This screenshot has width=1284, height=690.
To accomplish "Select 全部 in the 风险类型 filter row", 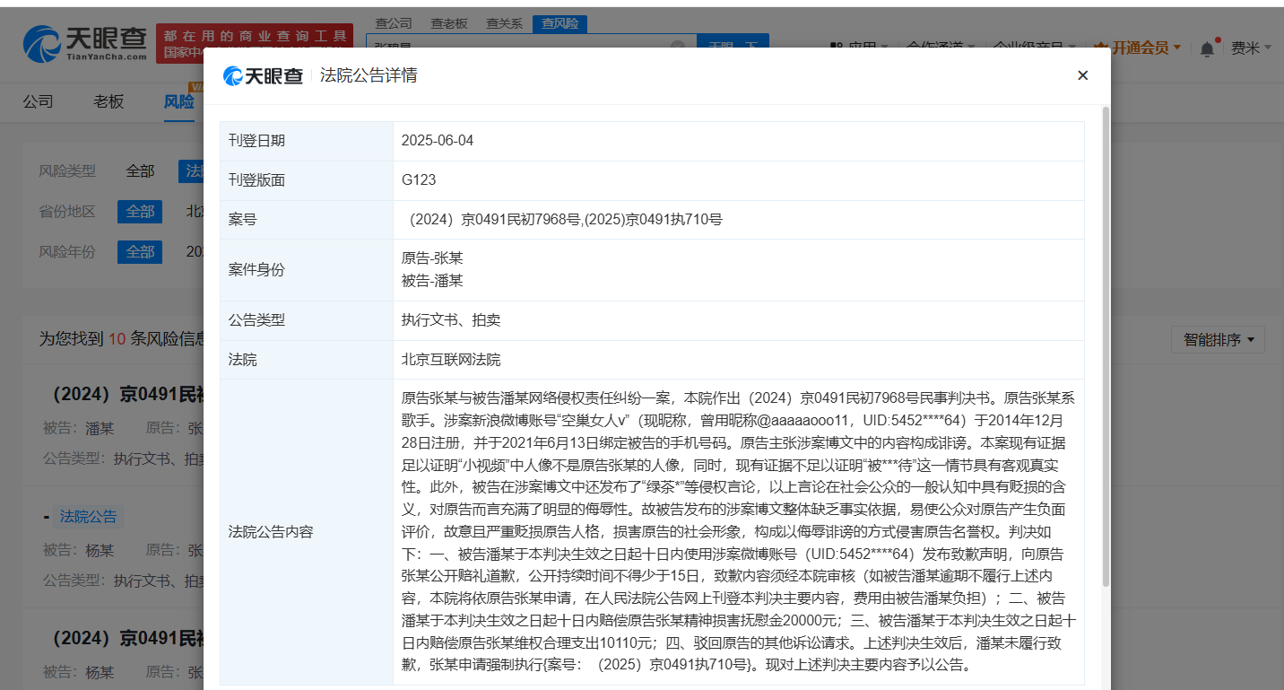I will (140, 170).
